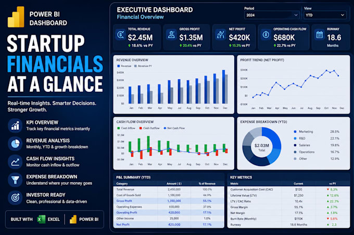
Task: Click the Revenue Overview chart title
Action: tap(132, 60)
